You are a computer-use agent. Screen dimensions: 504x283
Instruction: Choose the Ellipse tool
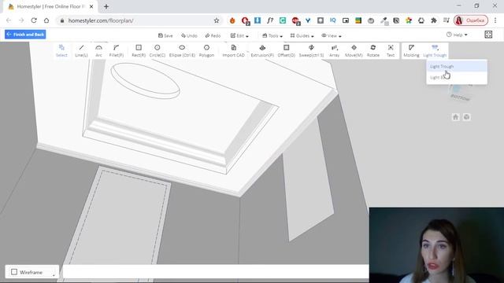pos(182,50)
